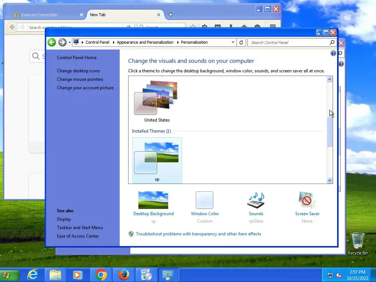Open Troubleshoot problems with transparency link
The image size is (376, 282).
[x=199, y=234]
